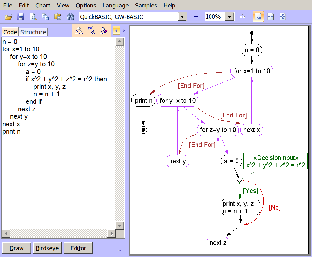The width and height of the screenshot is (312, 257).
Task: Click the Save floppy disk icon
Action: tap(21, 17)
